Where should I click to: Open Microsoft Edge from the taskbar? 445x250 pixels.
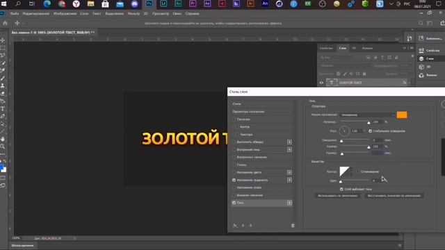47,4
